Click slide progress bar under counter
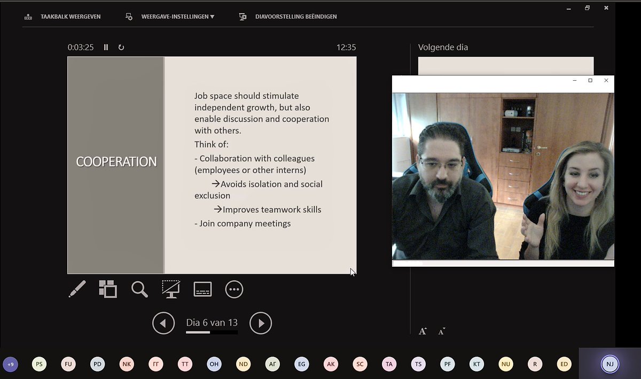This screenshot has width=641, height=379. coord(212,332)
